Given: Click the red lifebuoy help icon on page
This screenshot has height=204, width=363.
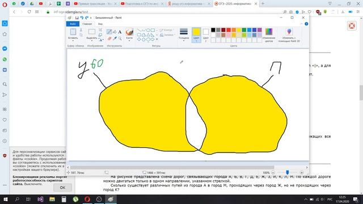Looking at the screenshot, I should point(352,25).
